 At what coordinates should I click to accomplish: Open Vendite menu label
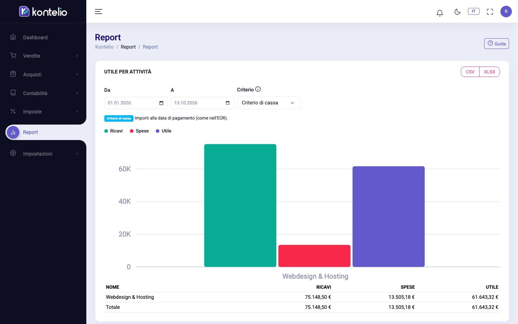[32, 56]
